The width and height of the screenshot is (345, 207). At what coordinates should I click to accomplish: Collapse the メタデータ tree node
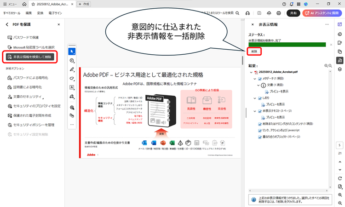click(255, 79)
